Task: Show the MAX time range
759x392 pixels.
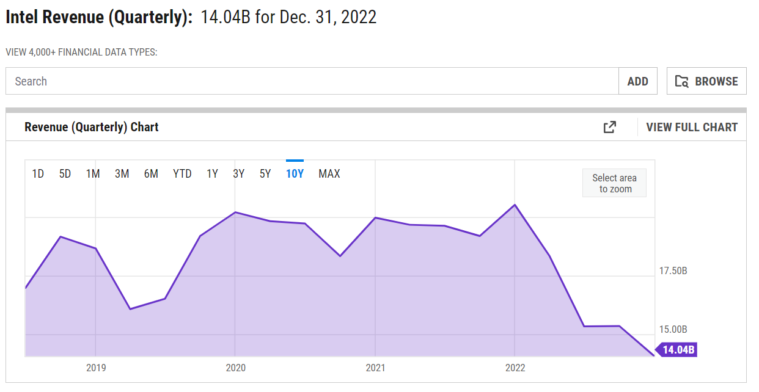Action: [x=329, y=174]
